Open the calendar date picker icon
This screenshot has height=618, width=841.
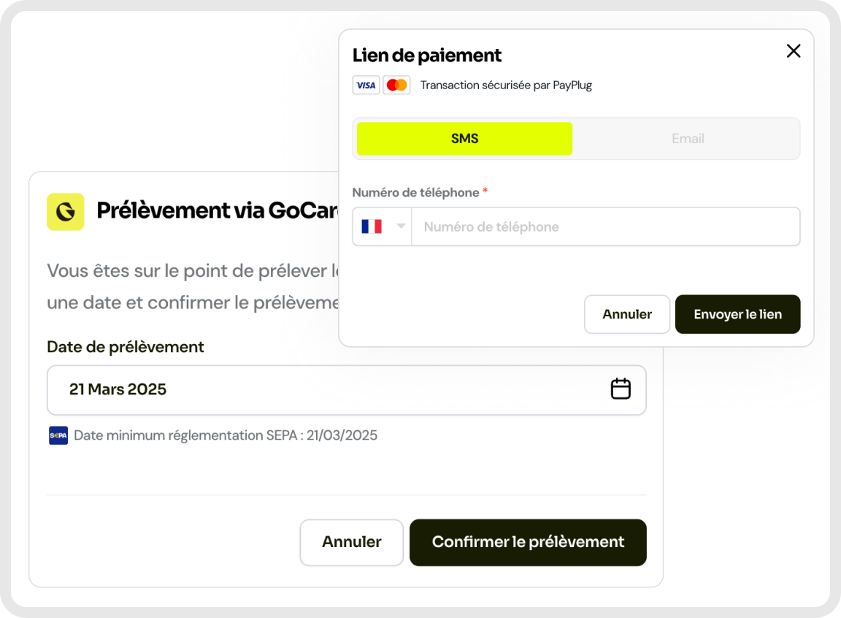click(x=621, y=389)
